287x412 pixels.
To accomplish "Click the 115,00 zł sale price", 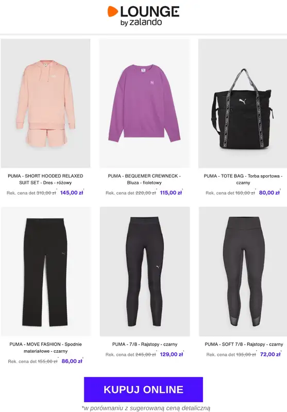I will pyautogui.click(x=171, y=193).
